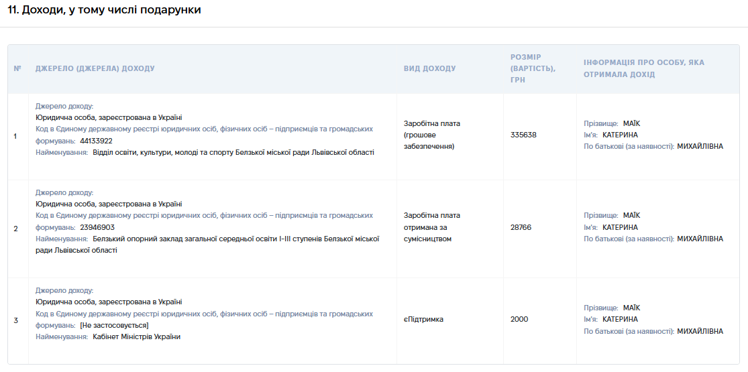Click "Юридична особа, зареєстрована в Україні" in row 1
Screen dimensions: 748x372
[109, 117]
